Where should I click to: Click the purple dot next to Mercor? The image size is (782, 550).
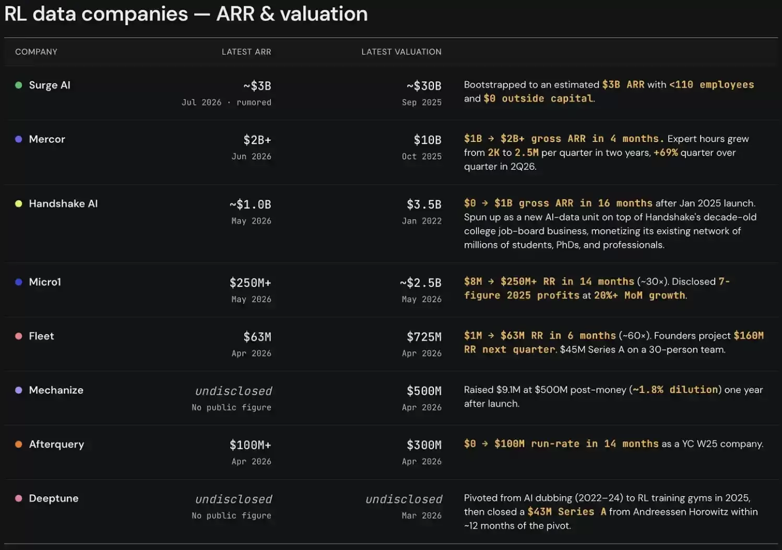pyautogui.click(x=19, y=139)
